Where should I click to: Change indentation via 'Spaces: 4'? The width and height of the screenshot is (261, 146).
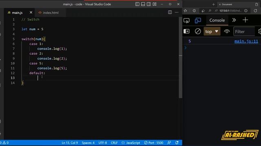point(88,143)
